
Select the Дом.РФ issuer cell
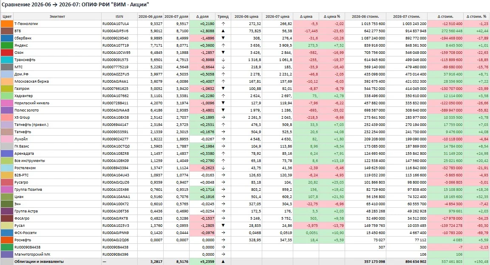57,74
